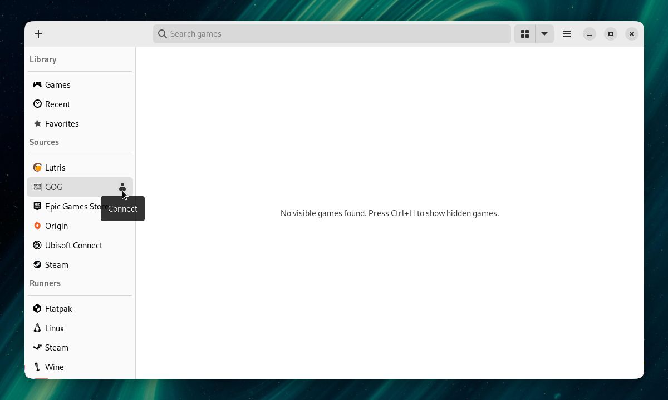Click the add game plus icon

click(x=38, y=34)
